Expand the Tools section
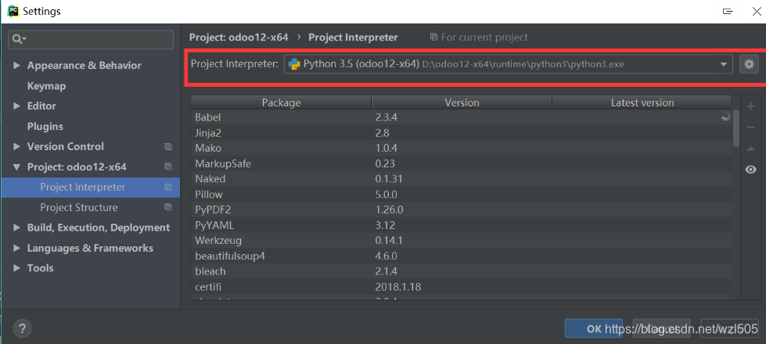Viewport: 766px width, 344px height. pos(17,268)
